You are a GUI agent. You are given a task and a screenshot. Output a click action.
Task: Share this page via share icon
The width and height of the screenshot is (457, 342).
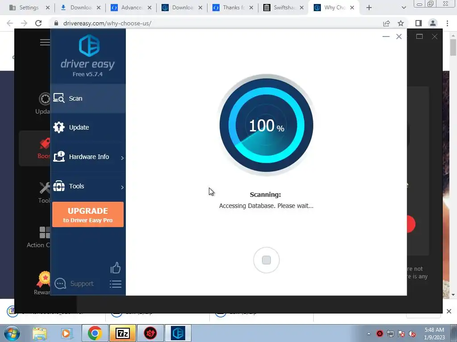pos(386,23)
